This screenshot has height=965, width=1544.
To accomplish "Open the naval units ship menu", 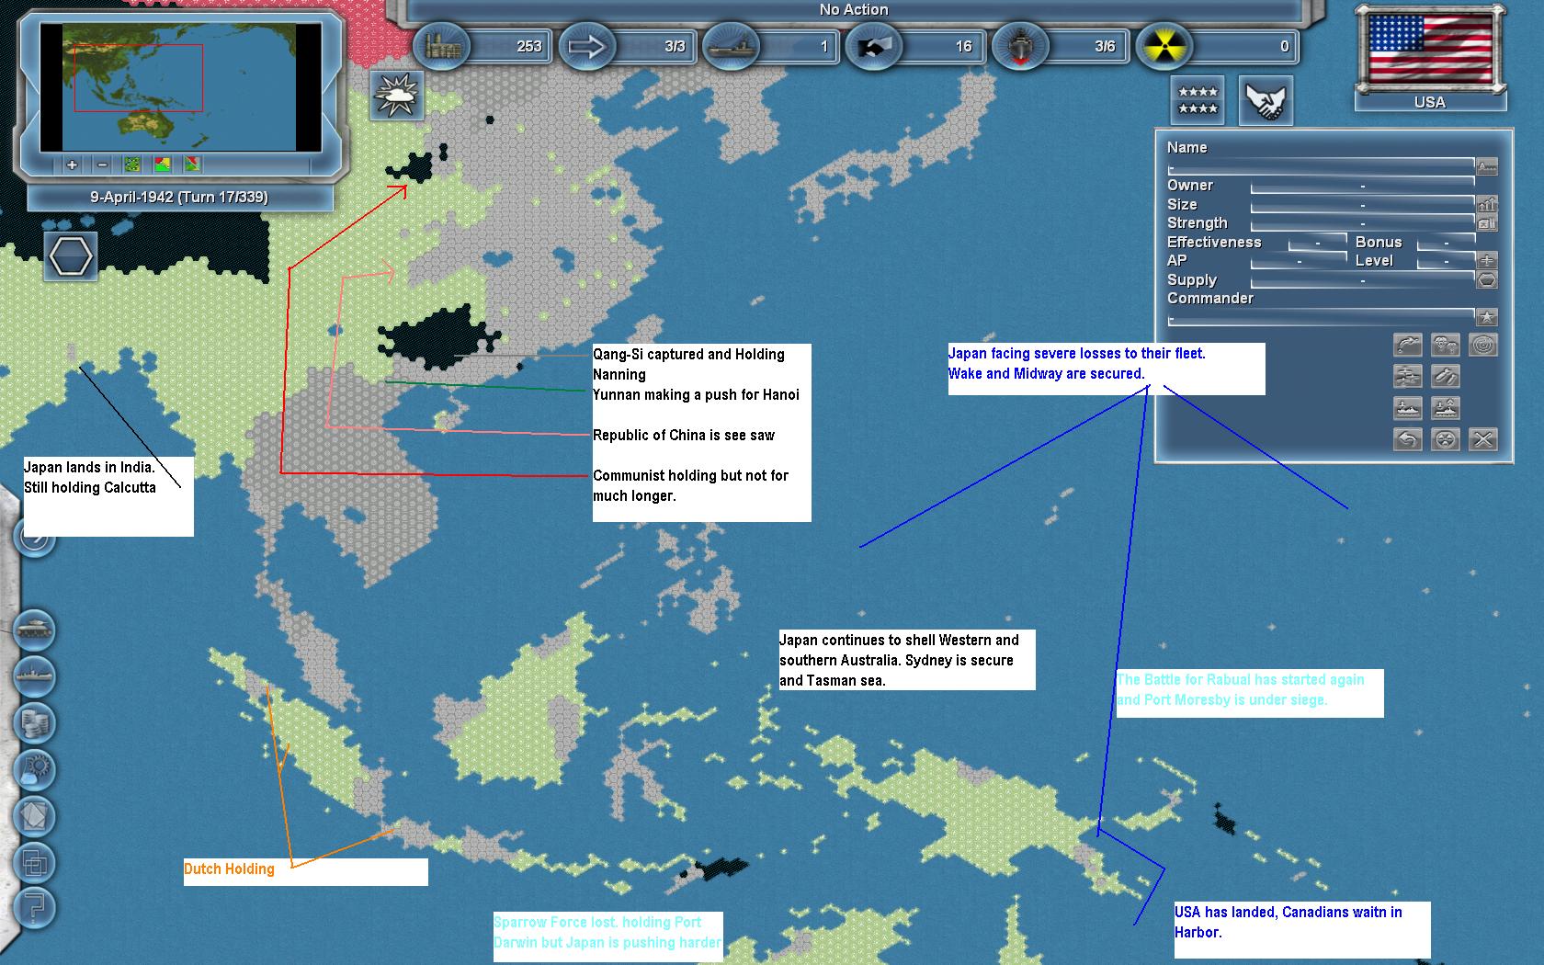I will tap(35, 677).
